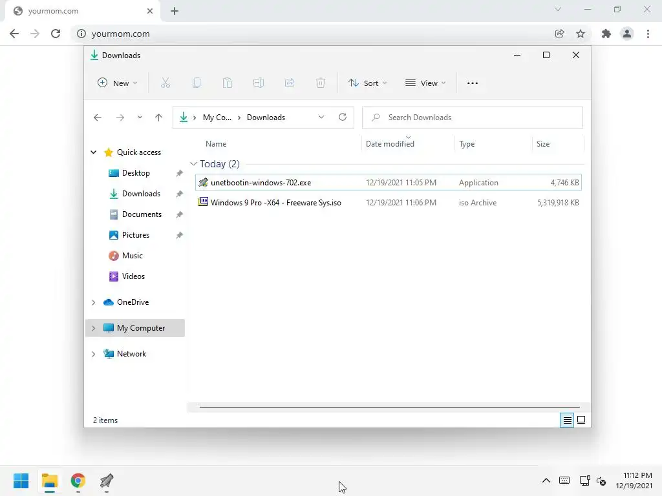Open the Chrome three-dots menu
The width and height of the screenshot is (662, 496).
tap(648, 34)
